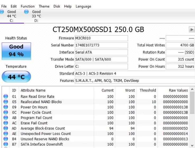Click raw value 000000000138
The image size is (195, 148).
click(x=175, y=107)
